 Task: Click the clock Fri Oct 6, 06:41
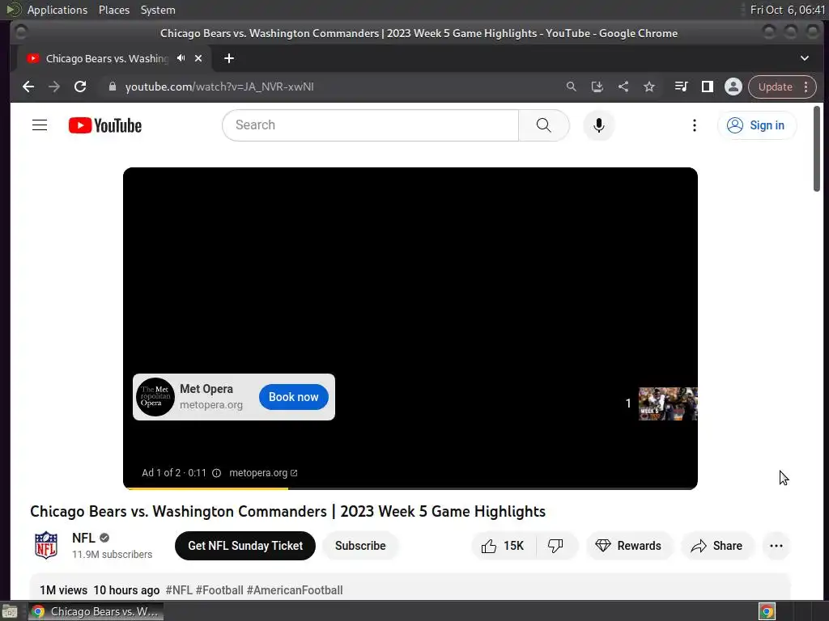point(787,10)
